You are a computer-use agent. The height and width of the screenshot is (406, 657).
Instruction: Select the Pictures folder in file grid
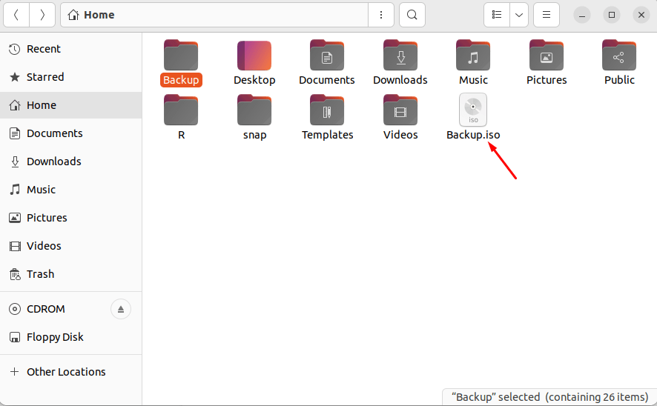pyautogui.click(x=547, y=56)
